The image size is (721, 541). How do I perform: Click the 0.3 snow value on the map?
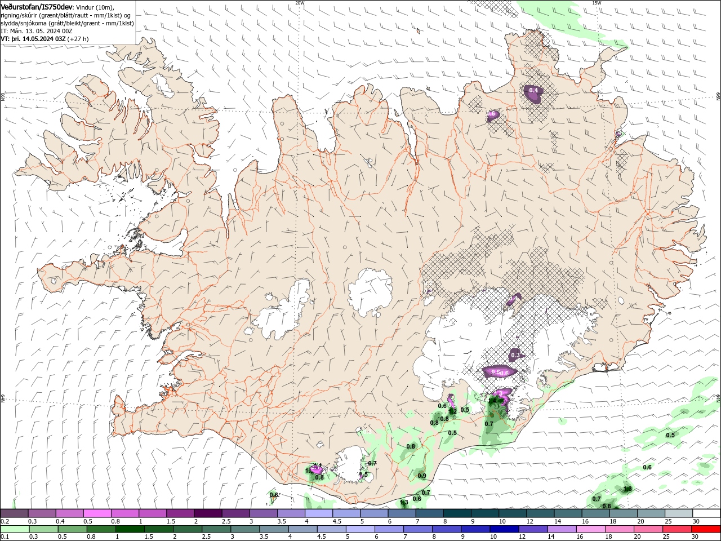515,355
